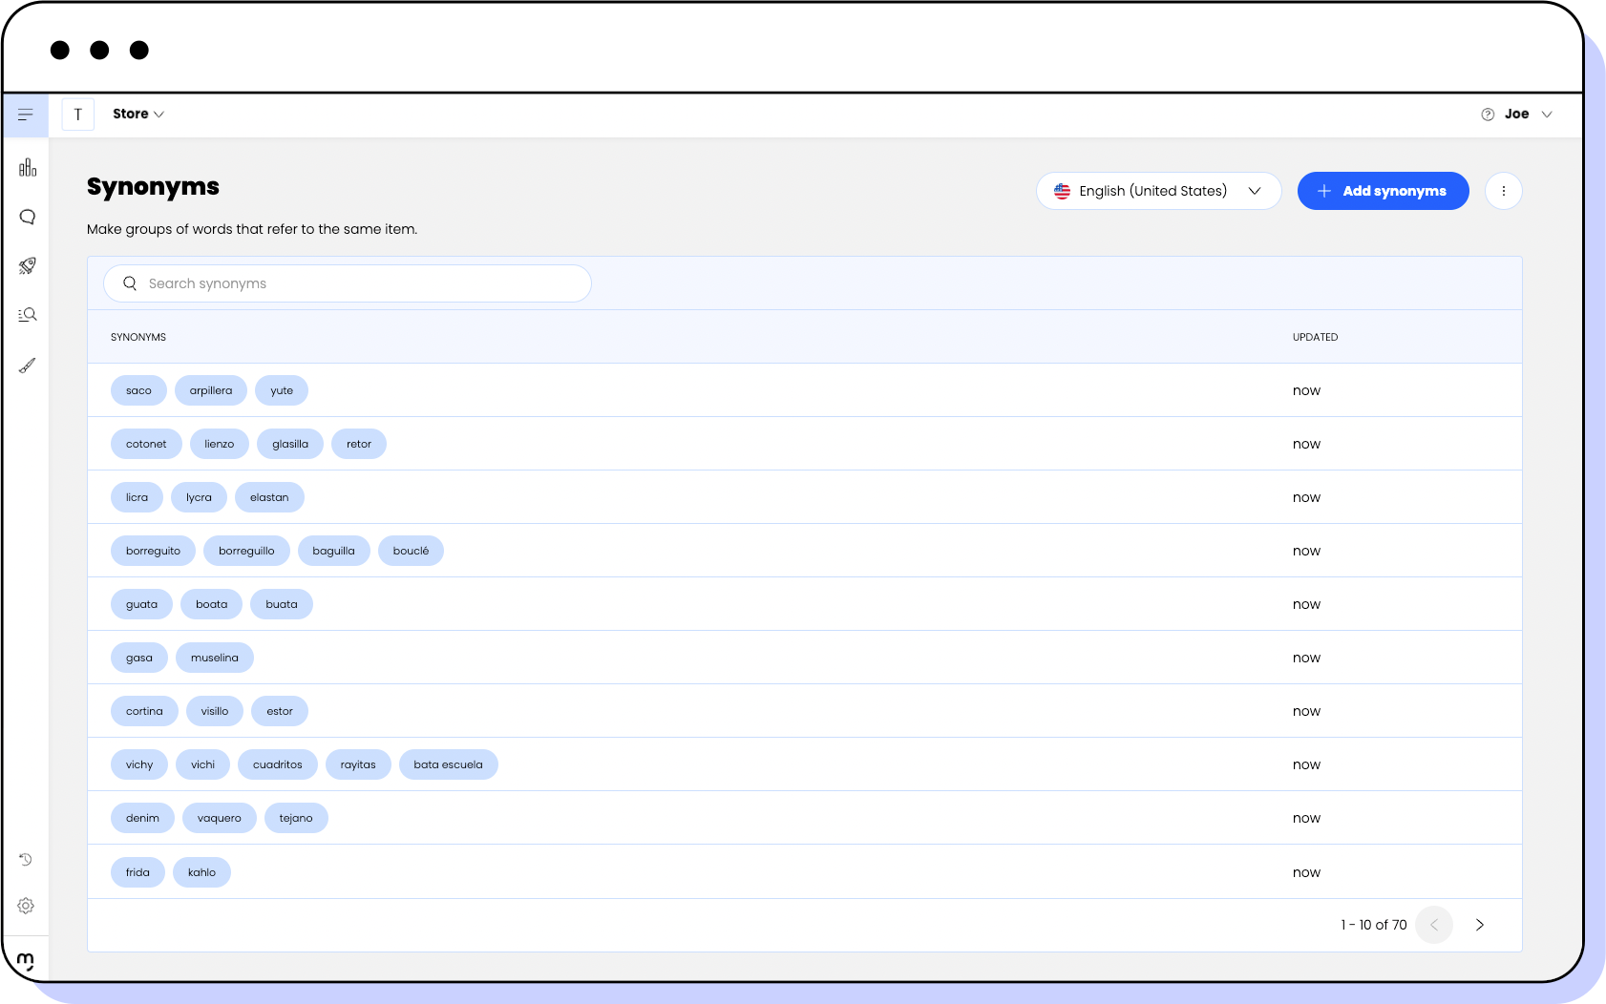
Task: Click the buata chip
Action: 282,604
